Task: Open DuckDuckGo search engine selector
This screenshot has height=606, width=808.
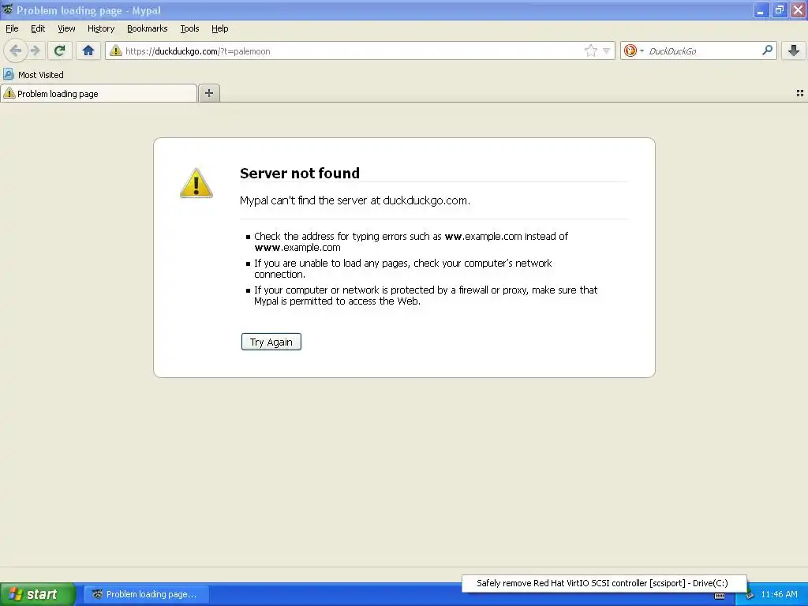Action: click(634, 50)
